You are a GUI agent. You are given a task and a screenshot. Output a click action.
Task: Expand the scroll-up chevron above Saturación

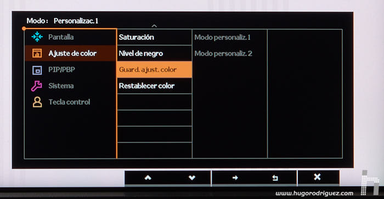[x=154, y=25]
